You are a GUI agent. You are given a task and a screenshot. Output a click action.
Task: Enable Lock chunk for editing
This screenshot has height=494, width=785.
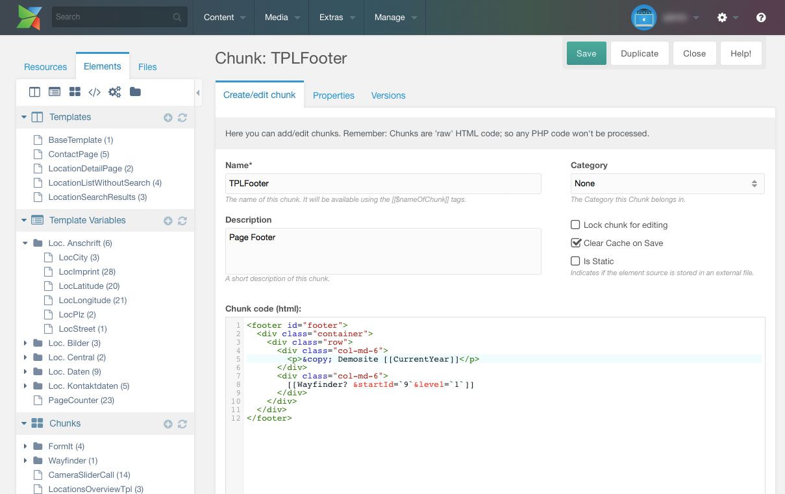pos(575,225)
